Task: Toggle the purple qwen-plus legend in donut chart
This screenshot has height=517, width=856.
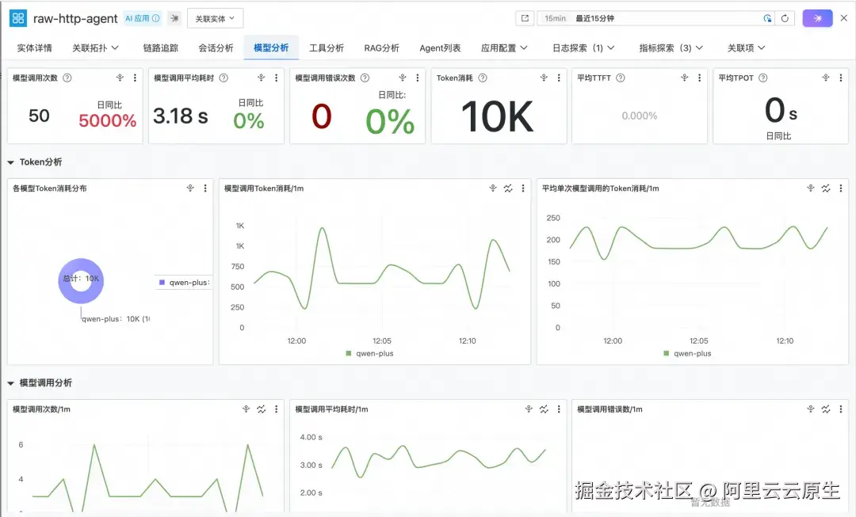Action: 184,283
